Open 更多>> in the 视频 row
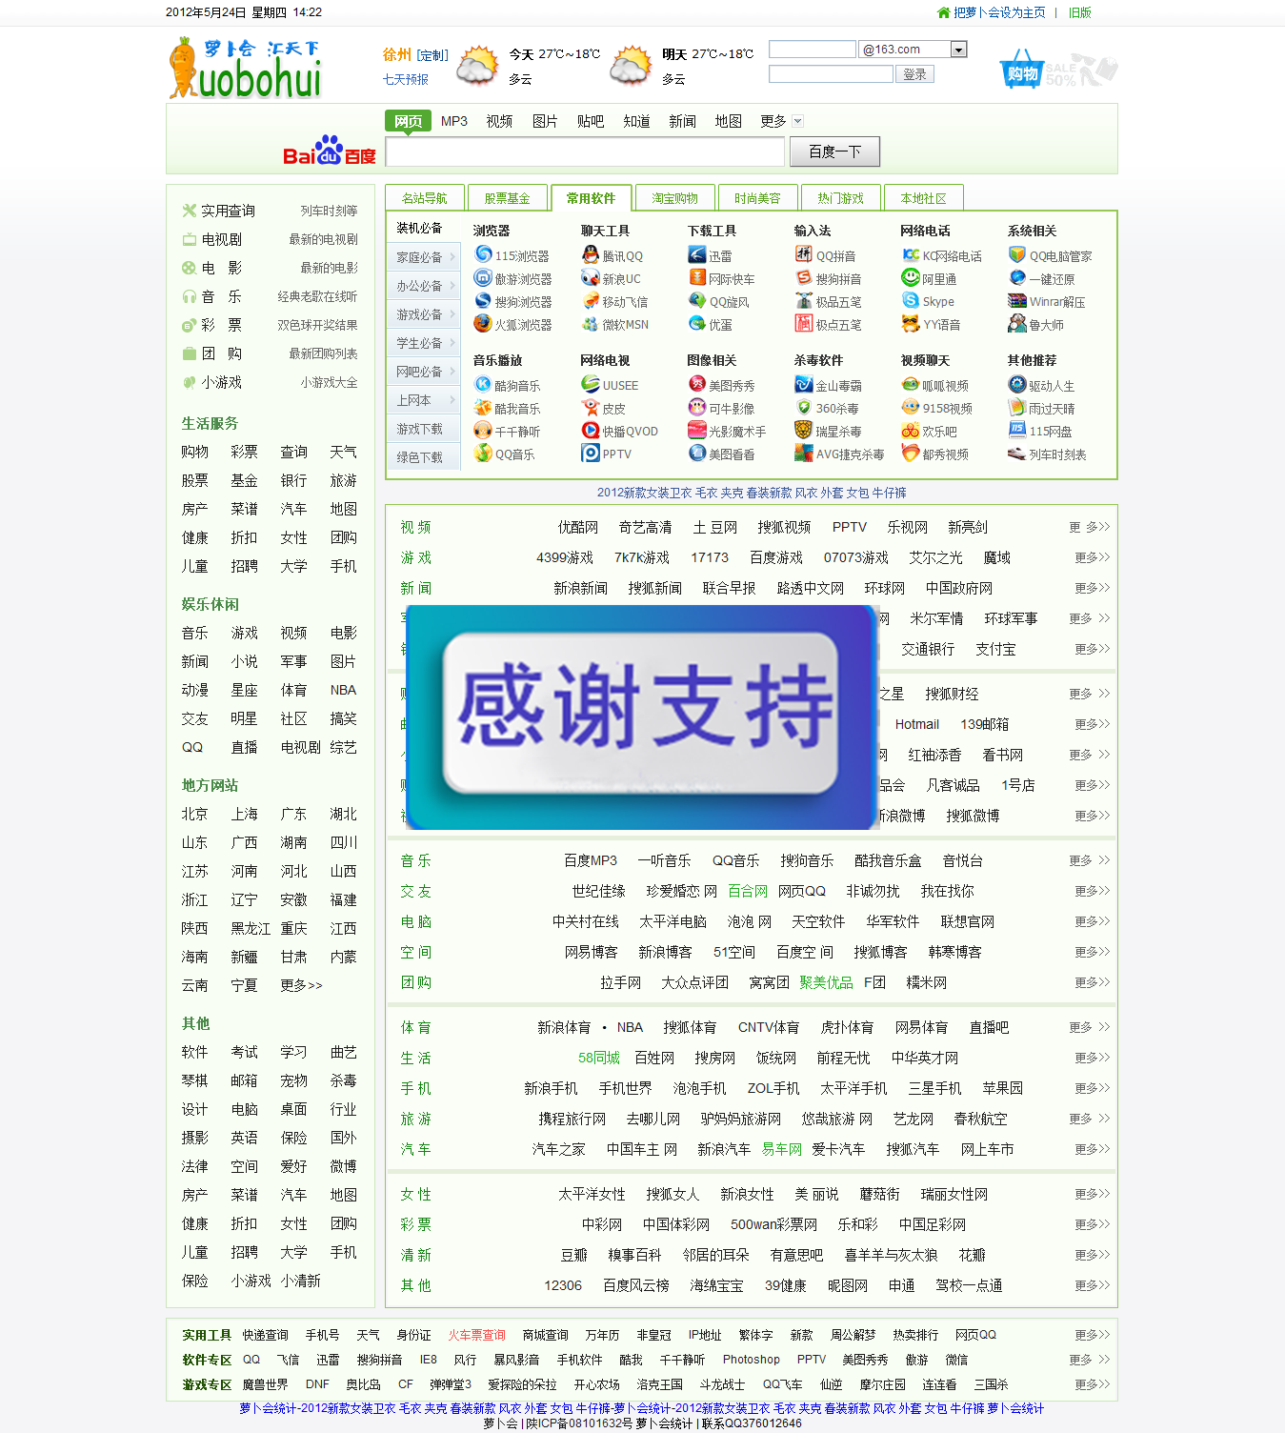 coord(1090,527)
